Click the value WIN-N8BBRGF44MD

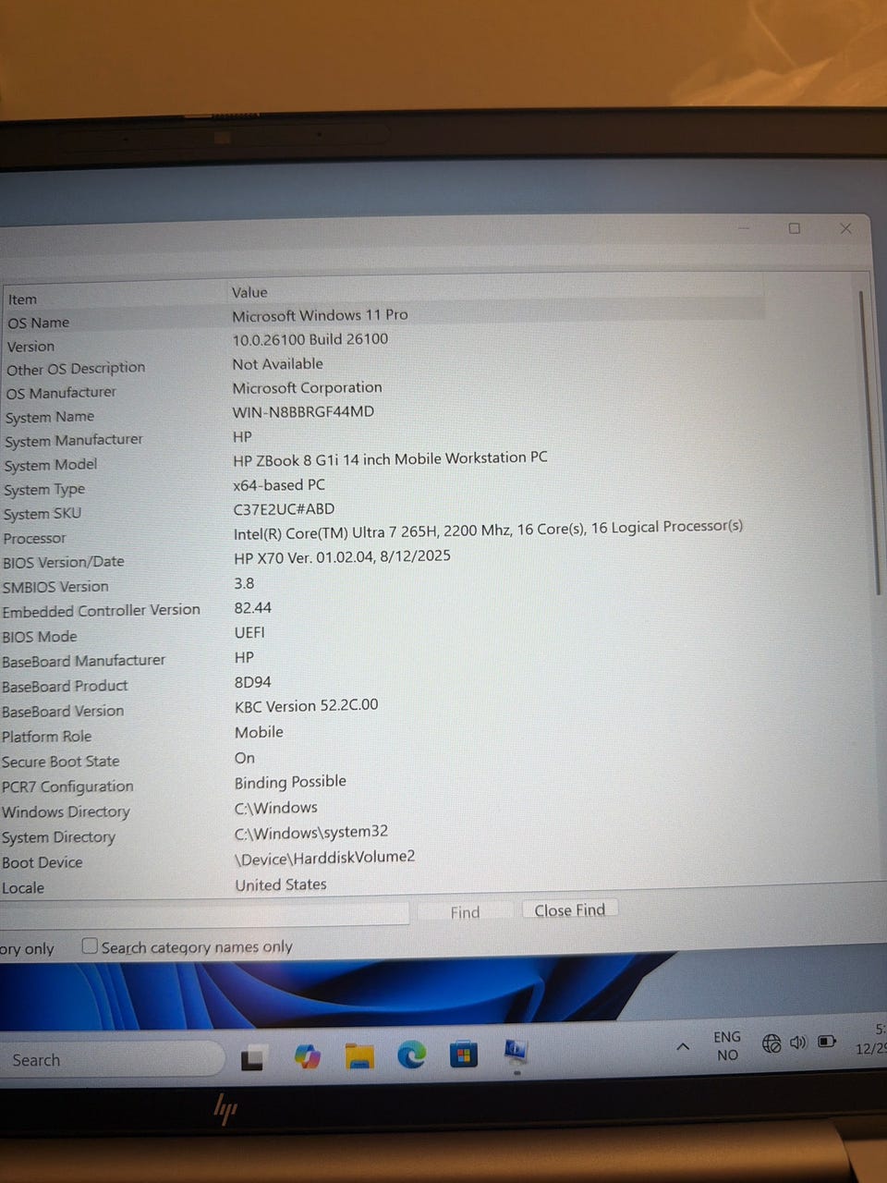point(303,411)
